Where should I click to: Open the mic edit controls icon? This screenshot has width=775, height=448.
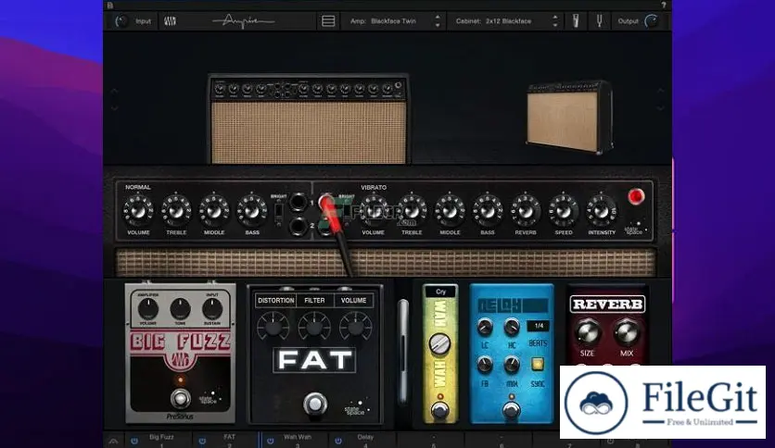coord(576,21)
